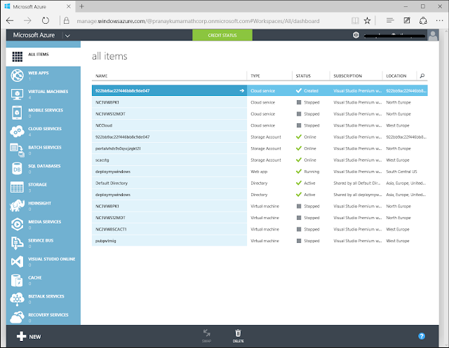
Task: Open the All Items grid icon
Action: [17, 57]
